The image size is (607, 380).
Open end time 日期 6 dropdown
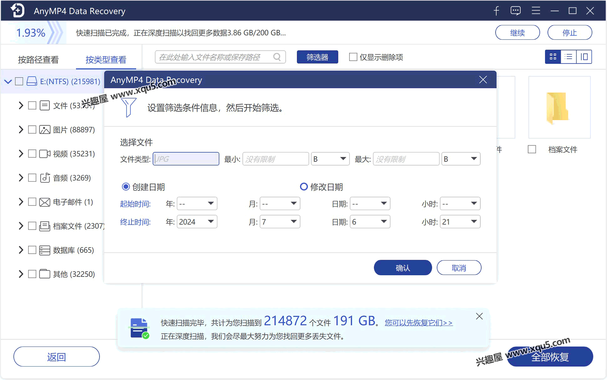[370, 222]
